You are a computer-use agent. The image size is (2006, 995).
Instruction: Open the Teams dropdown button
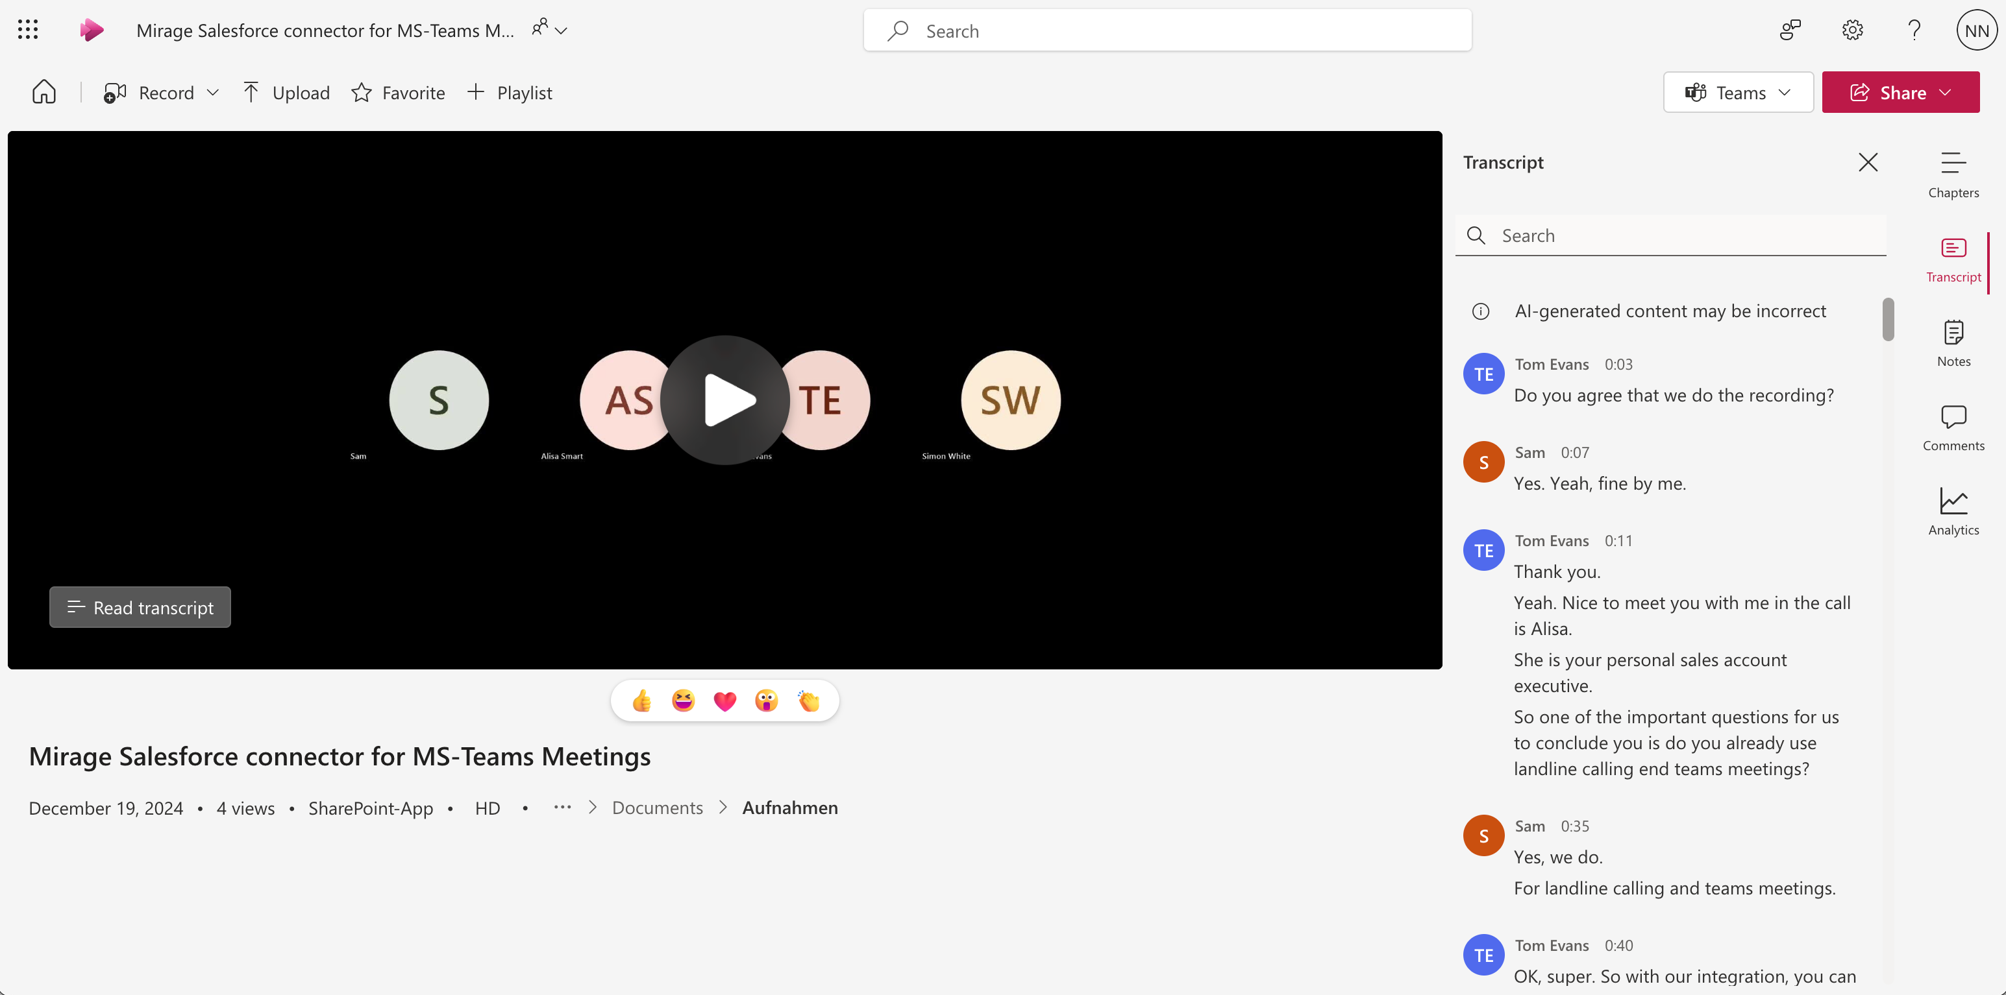point(1738,93)
